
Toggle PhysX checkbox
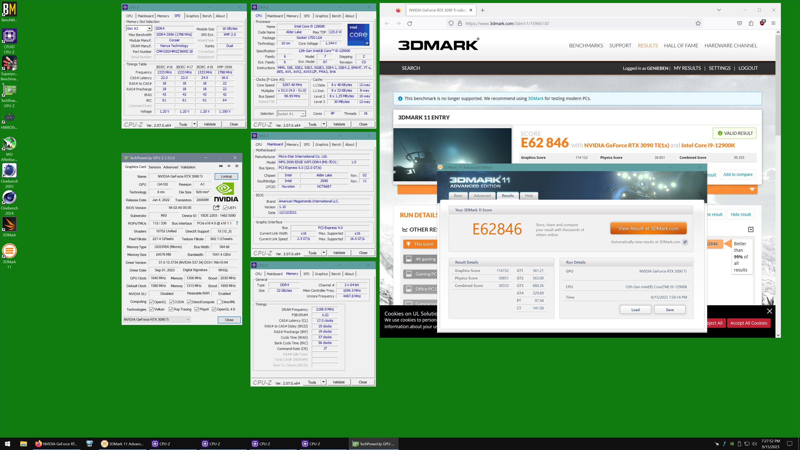pos(197,309)
